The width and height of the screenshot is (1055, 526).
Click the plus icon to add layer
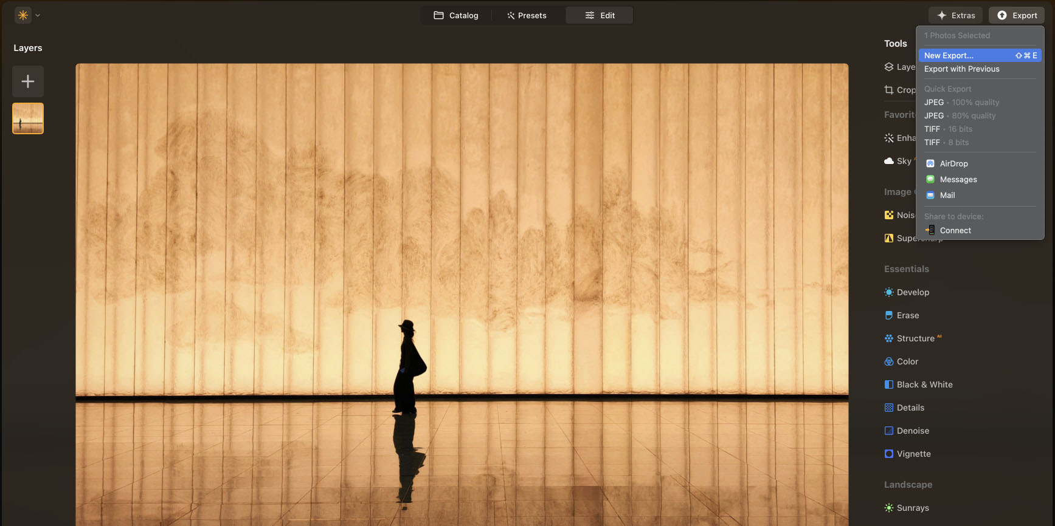pyautogui.click(x=28, y=81)
